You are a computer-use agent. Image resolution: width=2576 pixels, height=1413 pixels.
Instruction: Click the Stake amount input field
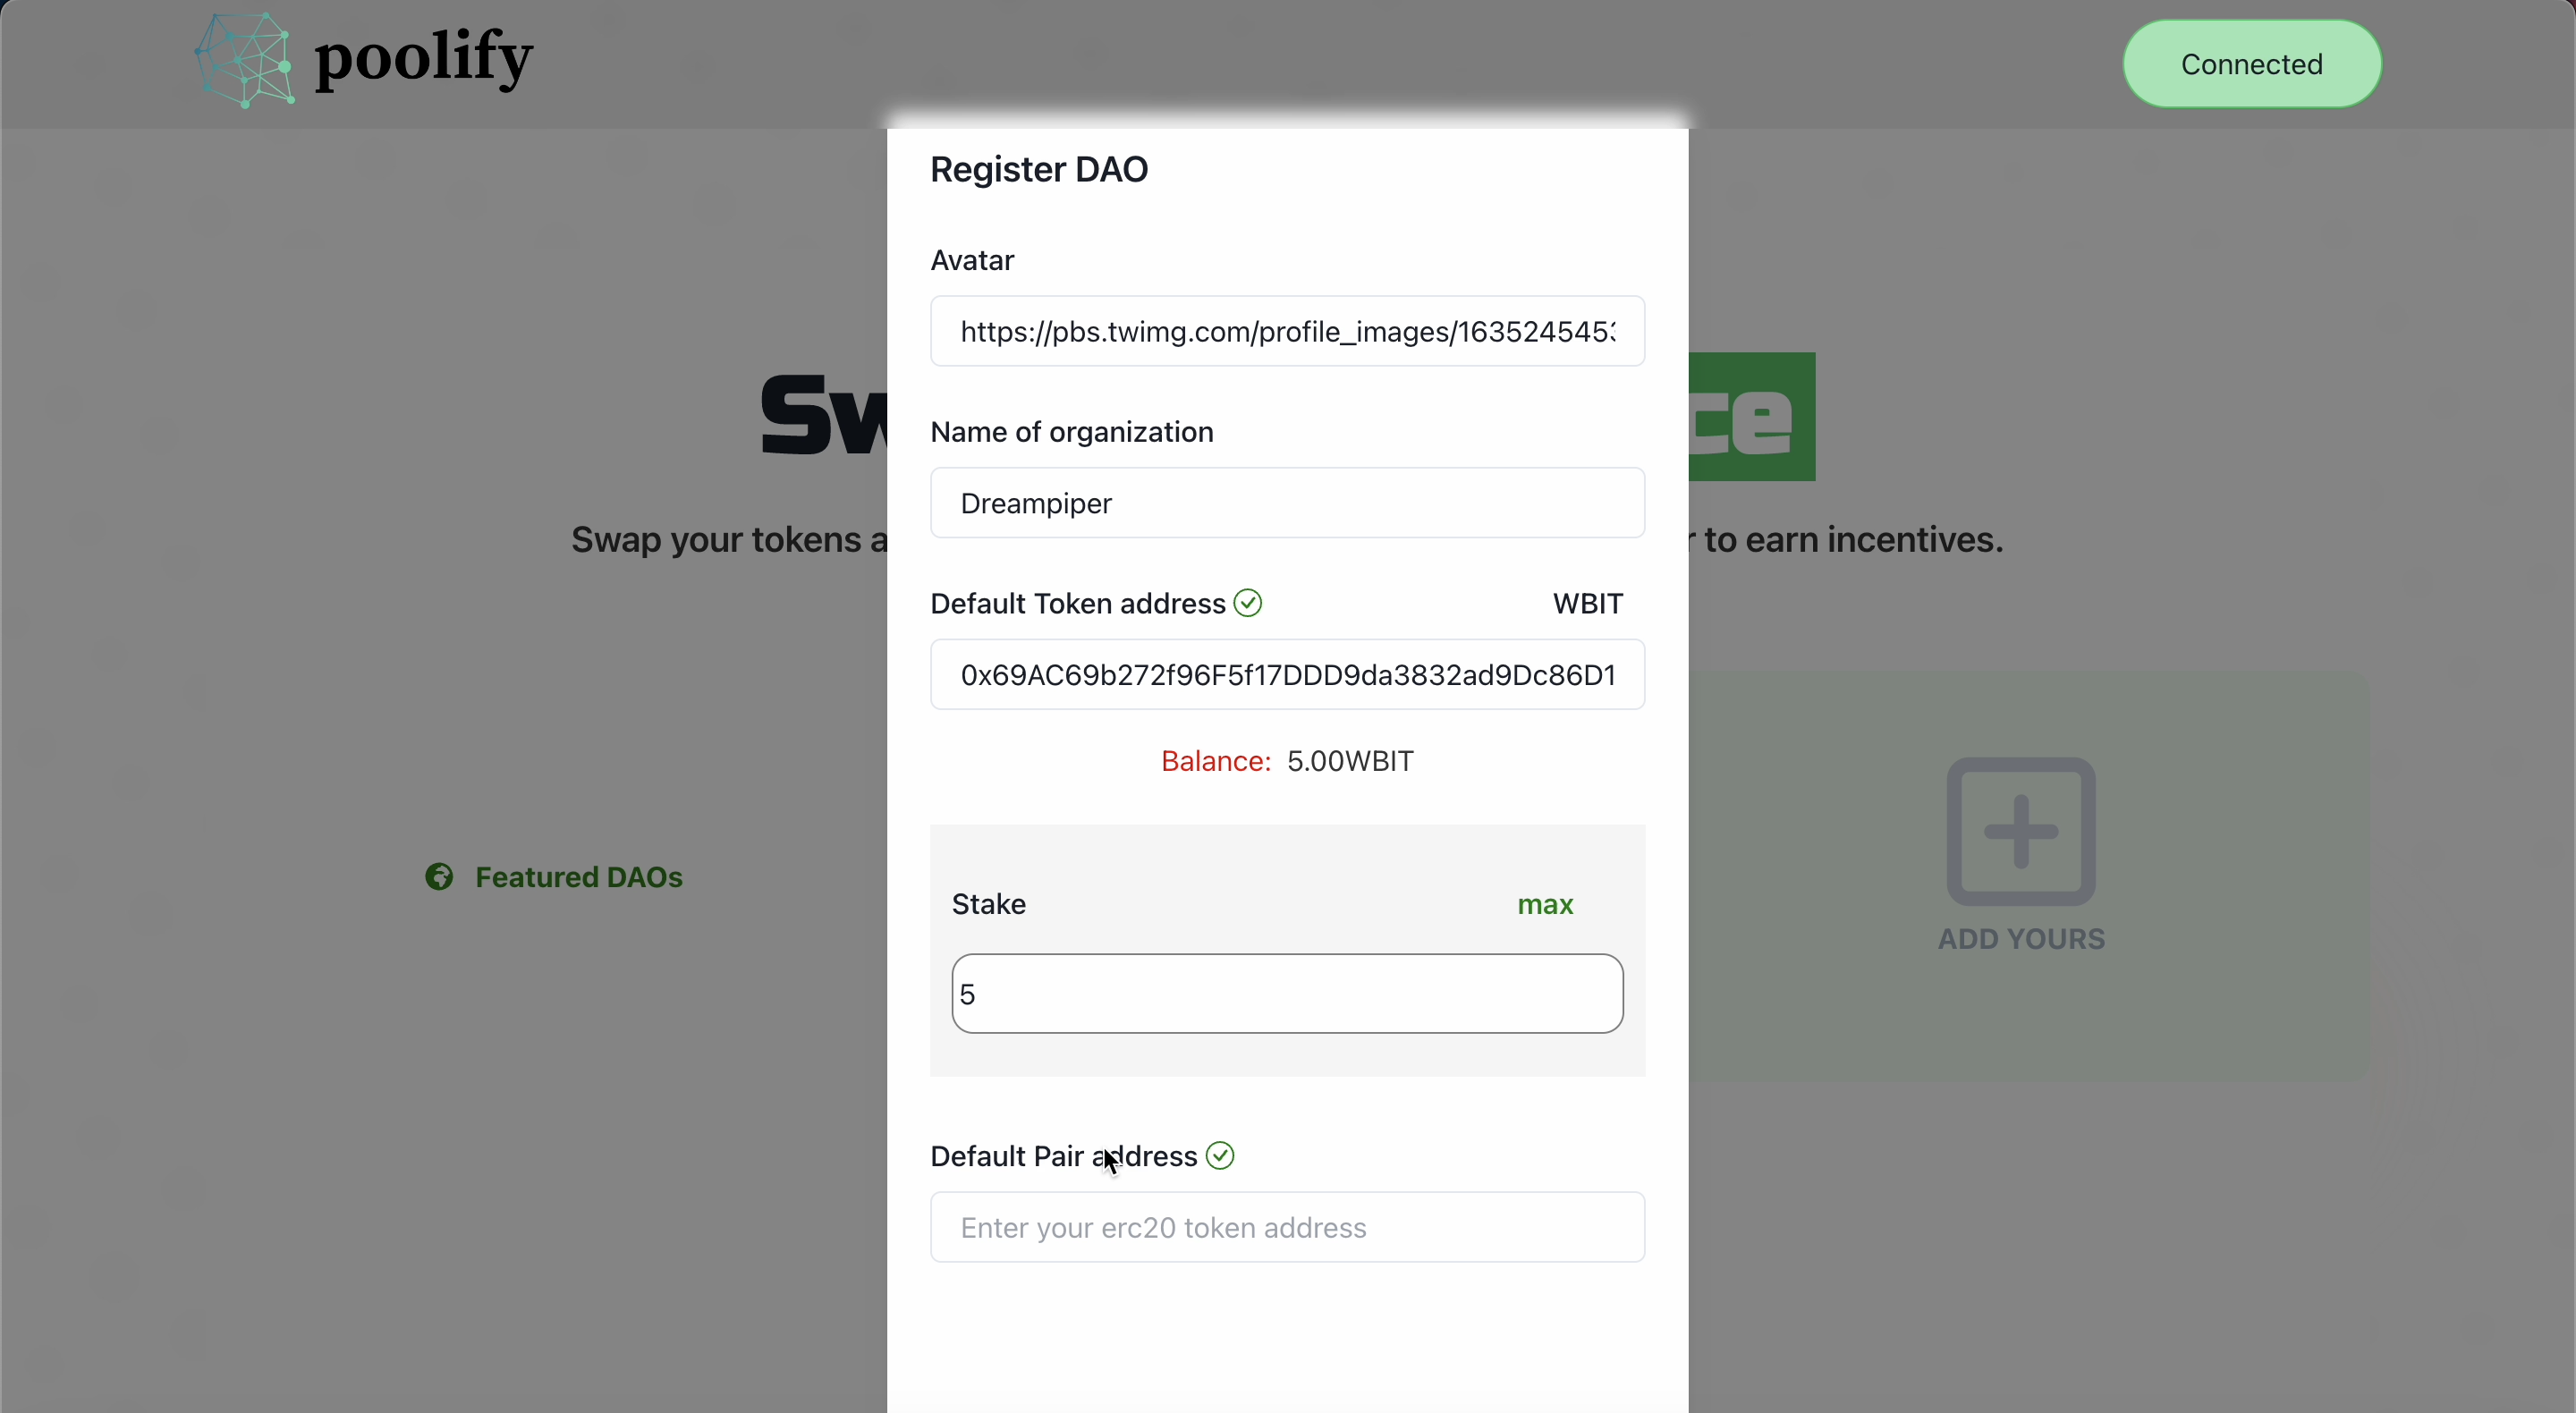pos(1287,994)
